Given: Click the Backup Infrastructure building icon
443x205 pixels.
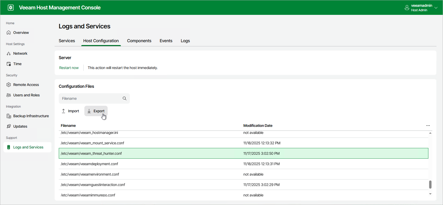Looking at the screenshot, I should pos(9,116).
